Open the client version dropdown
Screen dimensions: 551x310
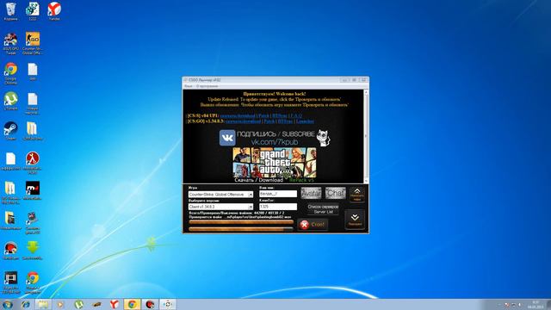point(220,207)
